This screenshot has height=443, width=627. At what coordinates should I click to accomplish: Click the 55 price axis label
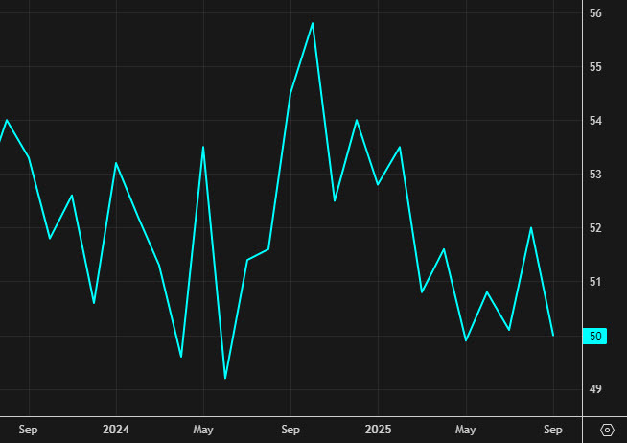[595, 67]
